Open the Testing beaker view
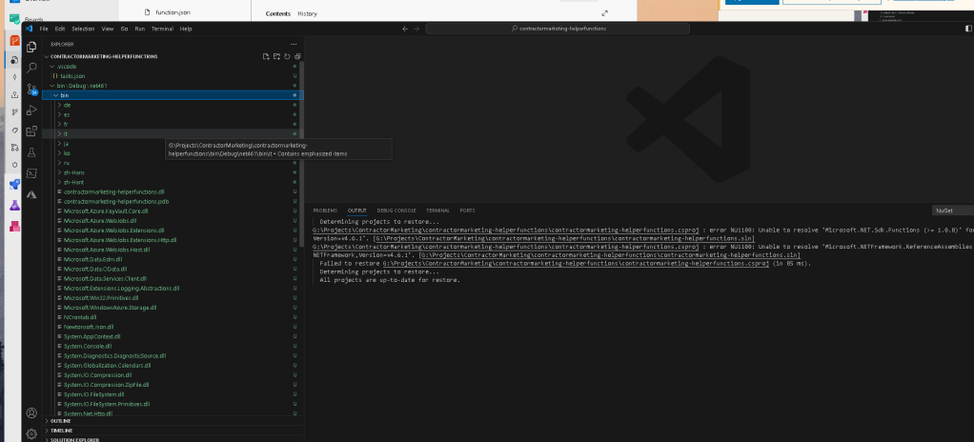Viewport: 974px width, 442px height. tap(31, 152)
